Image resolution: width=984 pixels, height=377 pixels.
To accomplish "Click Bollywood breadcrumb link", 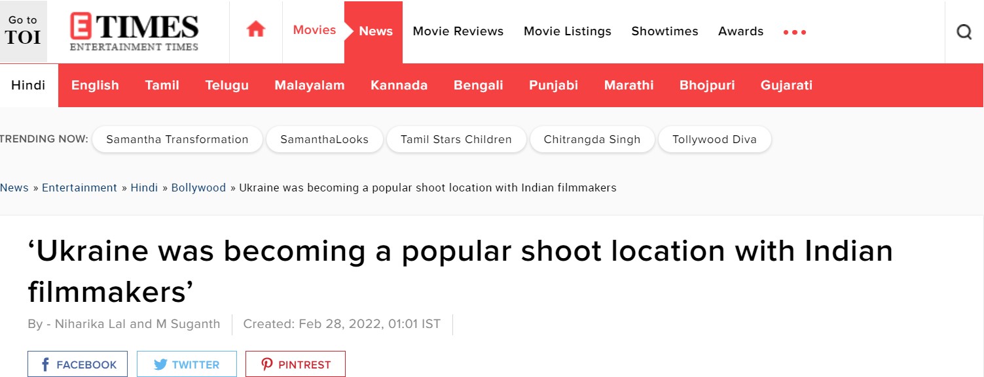I will pos(198,188).
